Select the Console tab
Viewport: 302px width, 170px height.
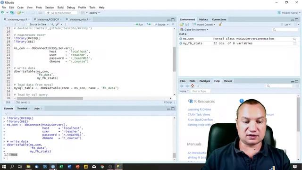8,109
